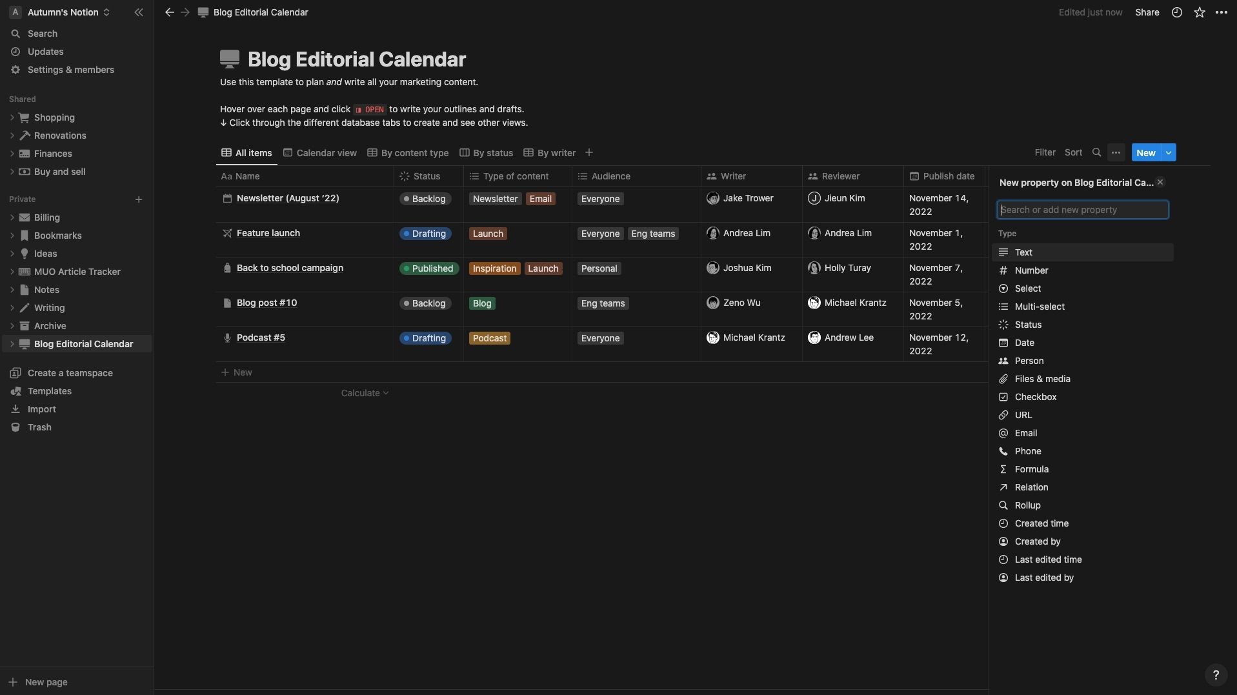Favorite this page with star icon
Screen dimensions: 1237x695
[1200, 12]
